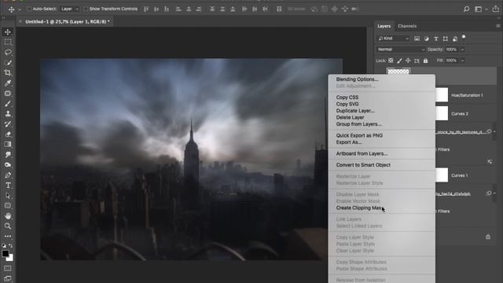
Task: Select the History Brush tool
Action: pos(8,124)
